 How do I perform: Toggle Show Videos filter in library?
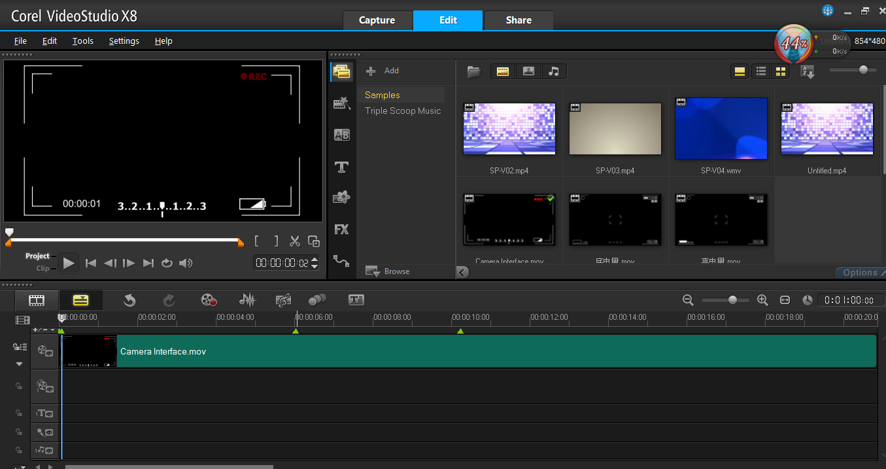click(502, 71)
